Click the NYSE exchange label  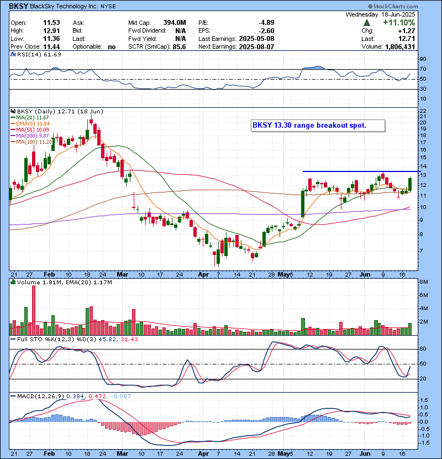108,7
